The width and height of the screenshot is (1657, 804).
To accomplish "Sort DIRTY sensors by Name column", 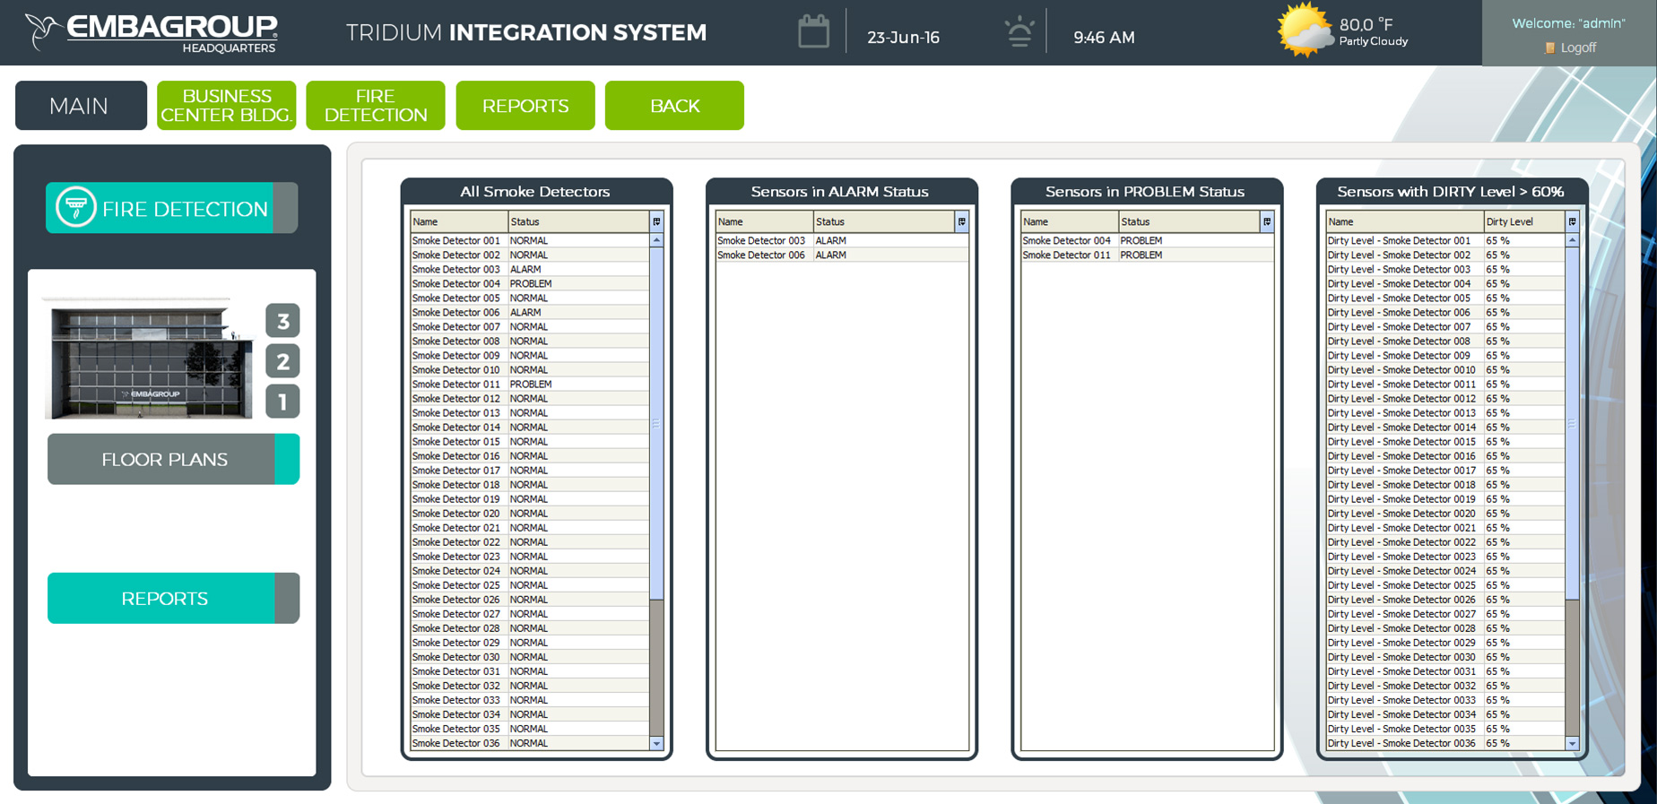I will 1404,221.
